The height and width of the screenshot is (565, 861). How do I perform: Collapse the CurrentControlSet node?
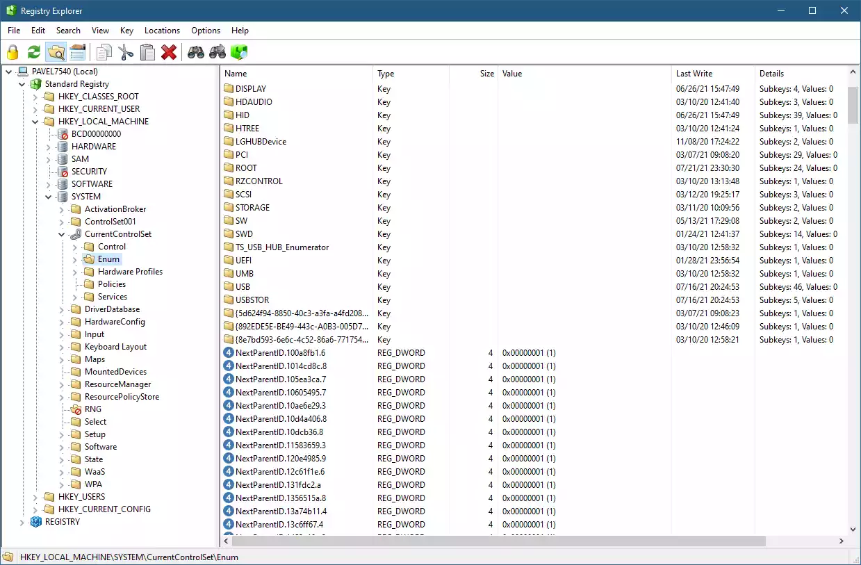[x=61, y=234]
